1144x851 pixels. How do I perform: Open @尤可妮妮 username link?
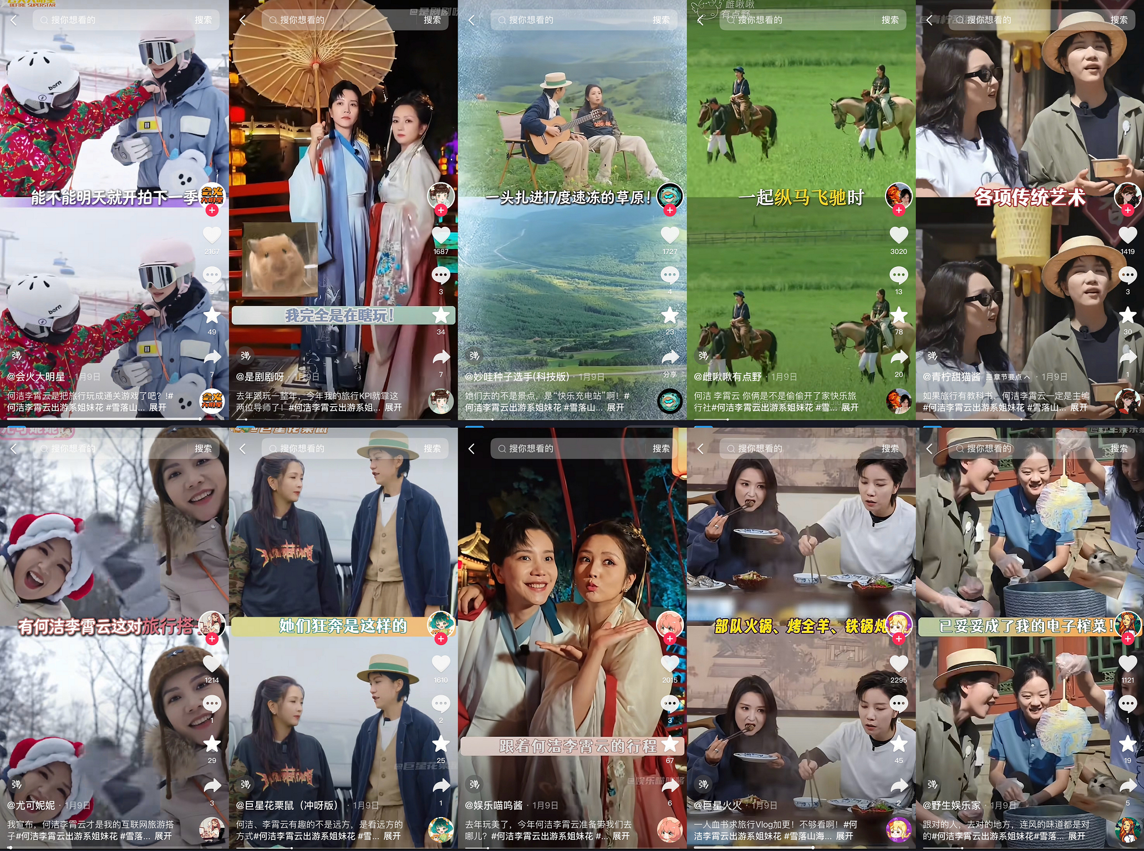click(x=31, y=805)
